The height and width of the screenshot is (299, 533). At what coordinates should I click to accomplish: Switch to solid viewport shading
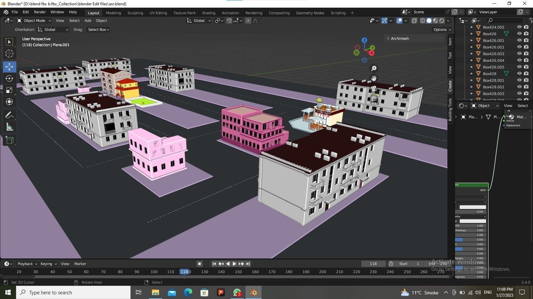click(429, 21)
